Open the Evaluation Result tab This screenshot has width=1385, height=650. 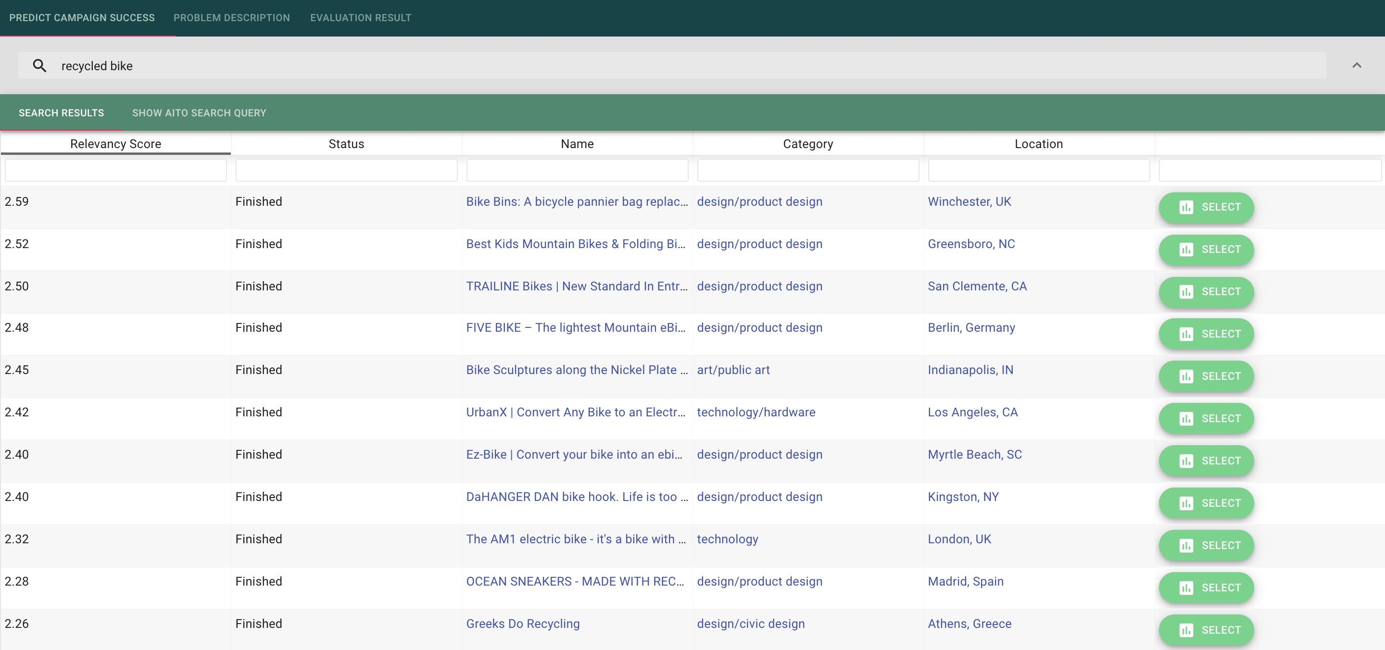click(361, 18)
